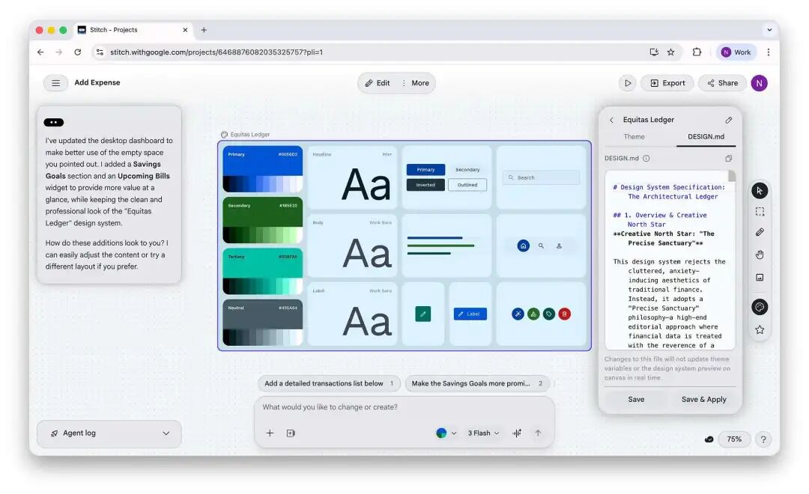
Task: Click the install app icon in address bar
Action: pos(654,52)
